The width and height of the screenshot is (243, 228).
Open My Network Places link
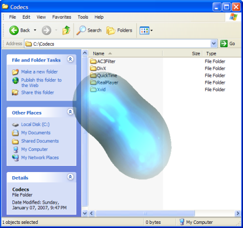[x=40, y=158]
